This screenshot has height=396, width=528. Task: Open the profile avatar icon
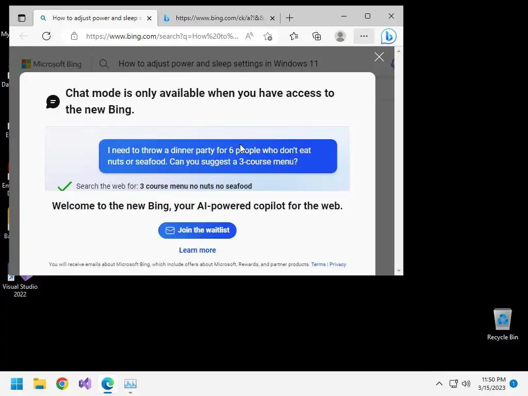pos(340,36)
